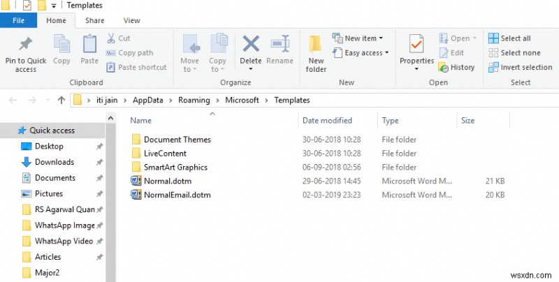Open the File menu
Viewport: 559px width, 282px height.
[x=19, y=21]
